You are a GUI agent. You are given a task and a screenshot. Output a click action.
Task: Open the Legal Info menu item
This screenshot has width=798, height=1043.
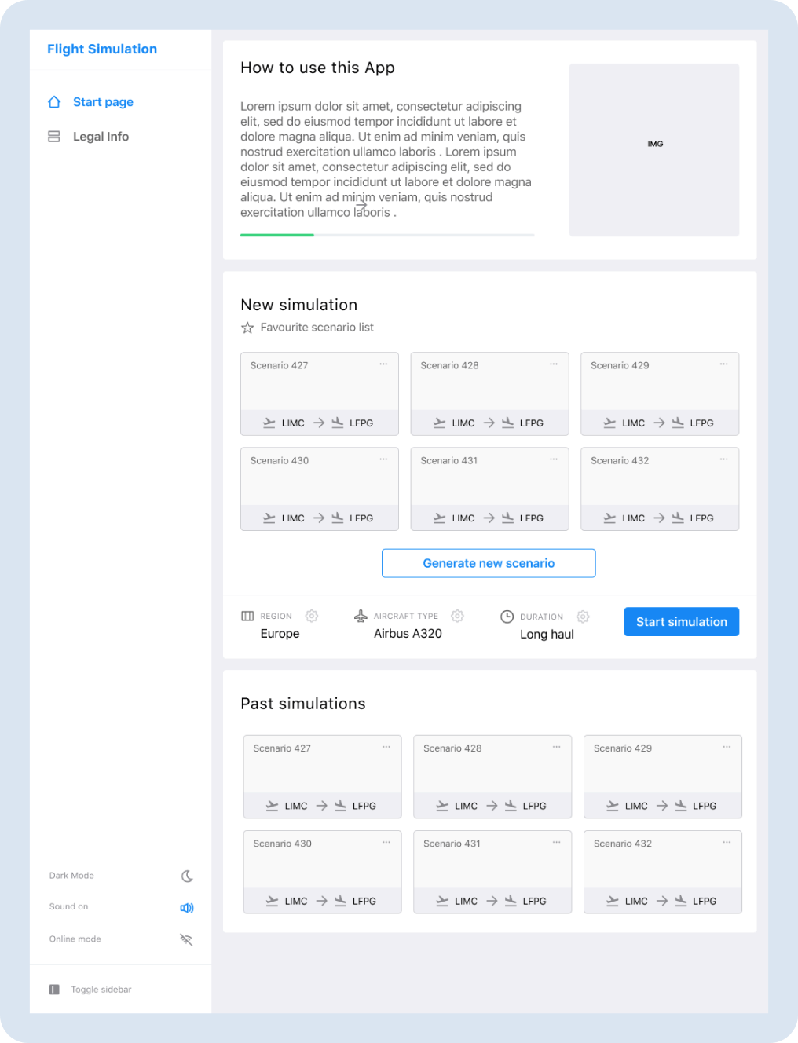[x=101, y=137]
